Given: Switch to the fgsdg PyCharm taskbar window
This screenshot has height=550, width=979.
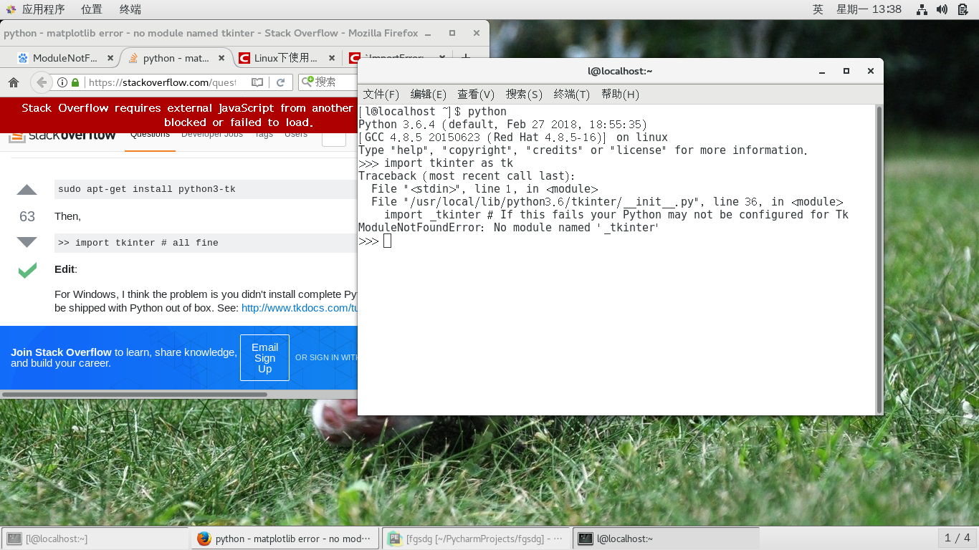Looking at the screenshot, I should coord(477,539).
